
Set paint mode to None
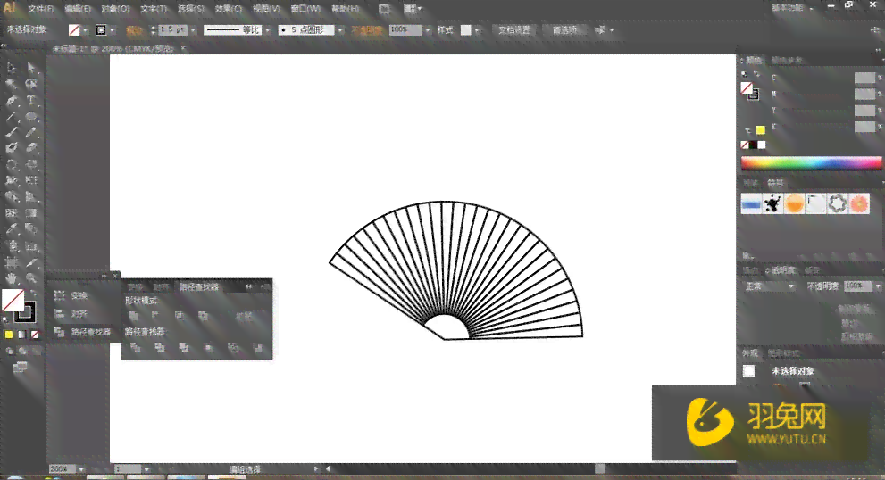pos(35,335)
